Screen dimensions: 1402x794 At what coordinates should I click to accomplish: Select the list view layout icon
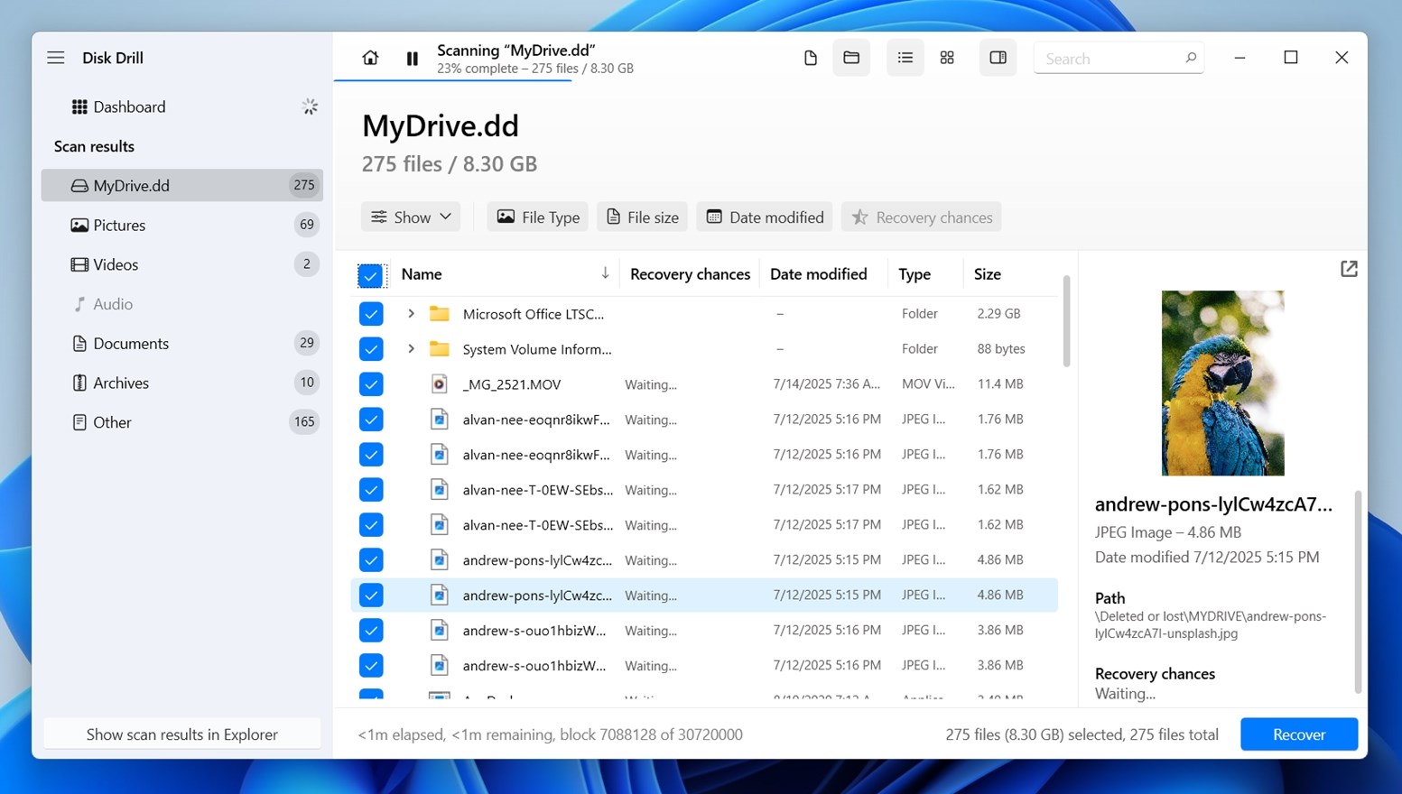(905, 58)
